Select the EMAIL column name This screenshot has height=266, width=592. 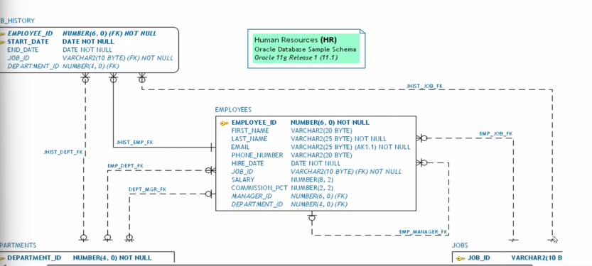[x=240, y=147]
